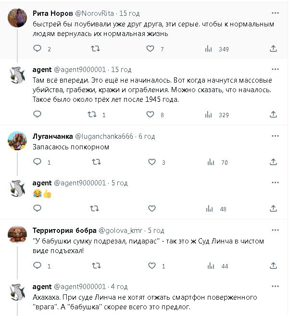
Task: Retweet Территория бобра's tweet
Action: [95, 266]
